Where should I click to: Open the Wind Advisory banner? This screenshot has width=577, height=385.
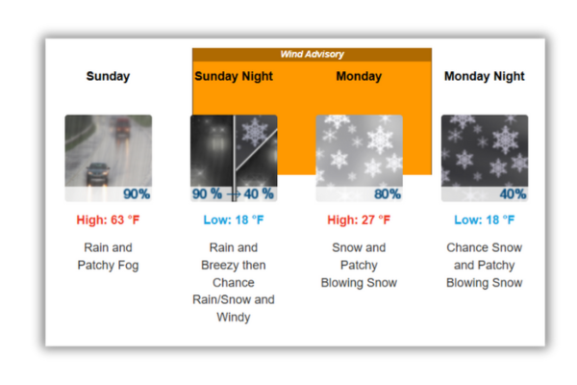click(x=312, y=55)
